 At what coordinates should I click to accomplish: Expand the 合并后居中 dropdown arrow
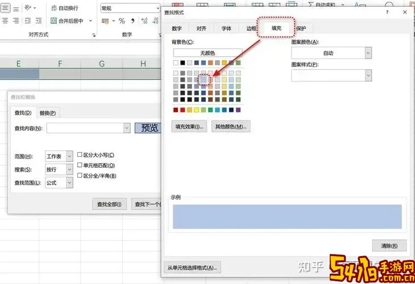click(x=90, y=20)
